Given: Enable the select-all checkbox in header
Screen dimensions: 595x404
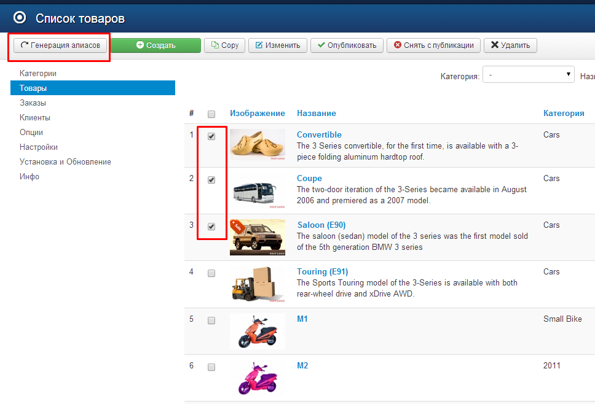Looking at the screenshot, I should (x=211, y=114).
